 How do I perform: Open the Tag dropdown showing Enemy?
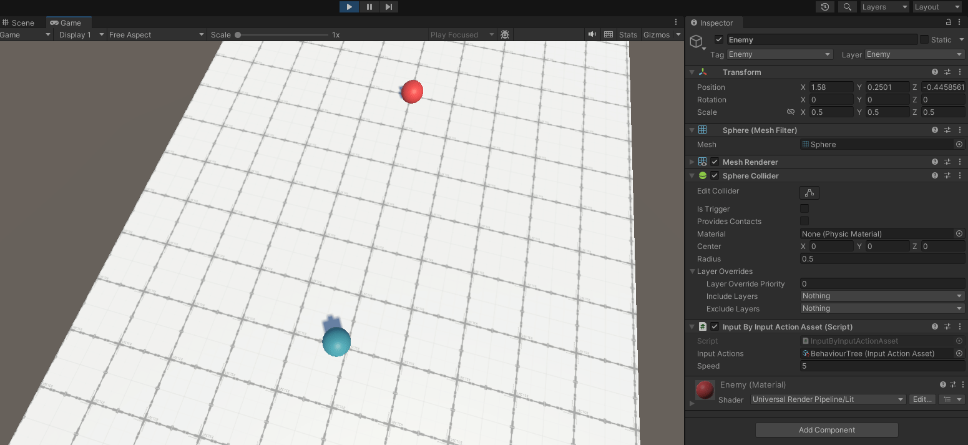tap(780, 54)
